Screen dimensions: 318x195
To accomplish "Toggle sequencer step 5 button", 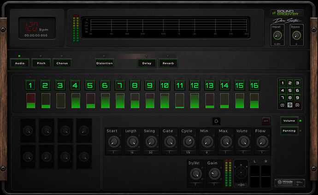I will tap(90, 85).
